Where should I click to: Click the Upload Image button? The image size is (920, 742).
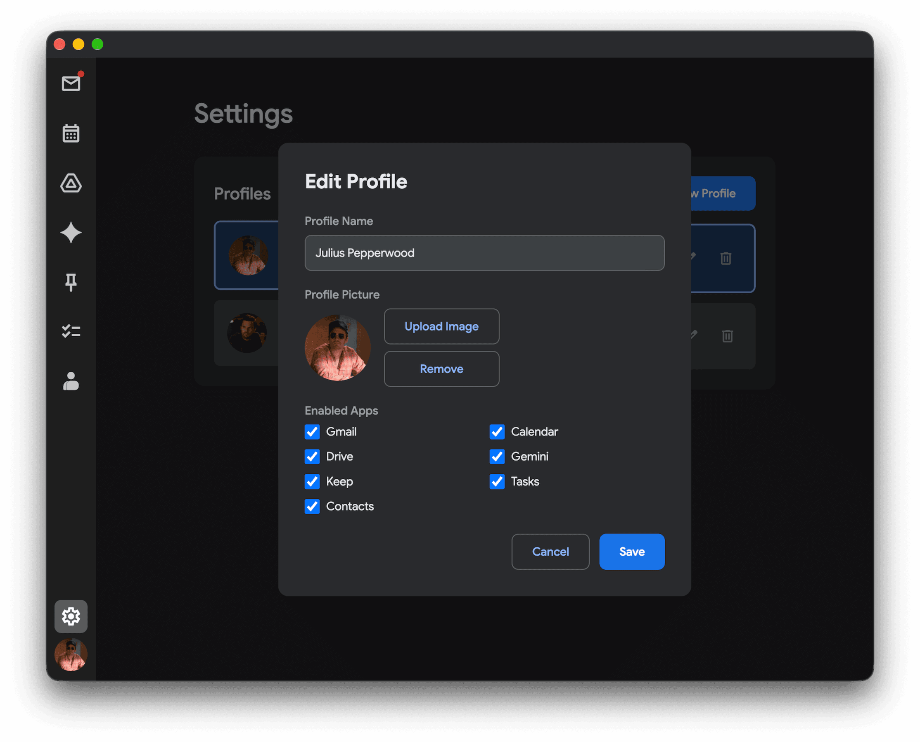[x=442, y=326]
